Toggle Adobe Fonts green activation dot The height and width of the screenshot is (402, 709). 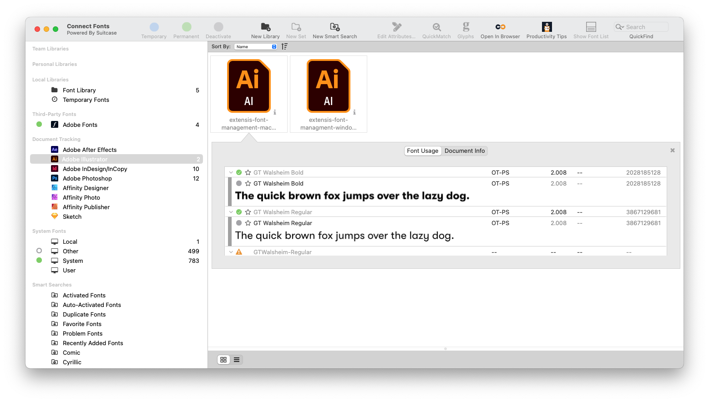pyautogui.click(x=39, y=124)
